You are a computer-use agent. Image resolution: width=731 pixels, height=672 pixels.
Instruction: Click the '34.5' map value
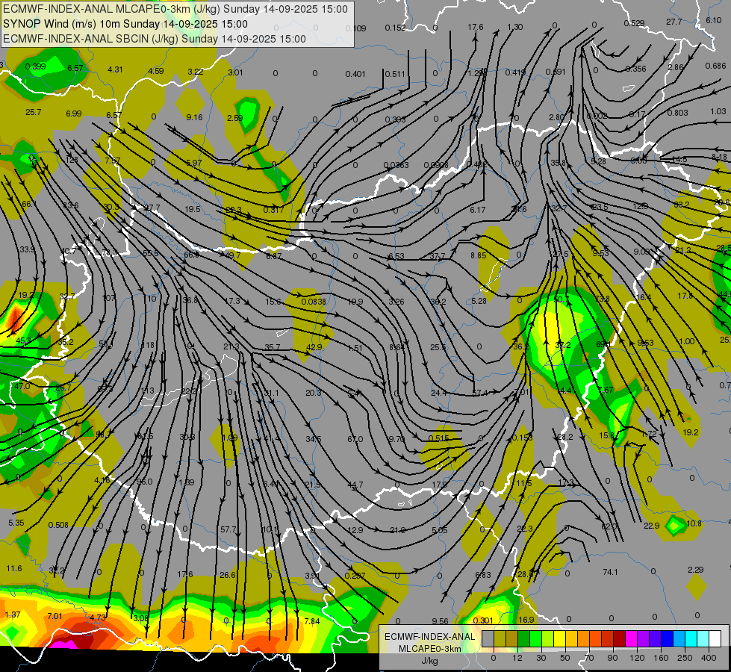click(x=314, y=439)
